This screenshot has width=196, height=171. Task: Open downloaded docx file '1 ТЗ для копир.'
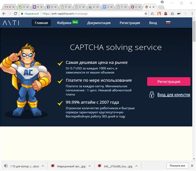pos(22,166)
